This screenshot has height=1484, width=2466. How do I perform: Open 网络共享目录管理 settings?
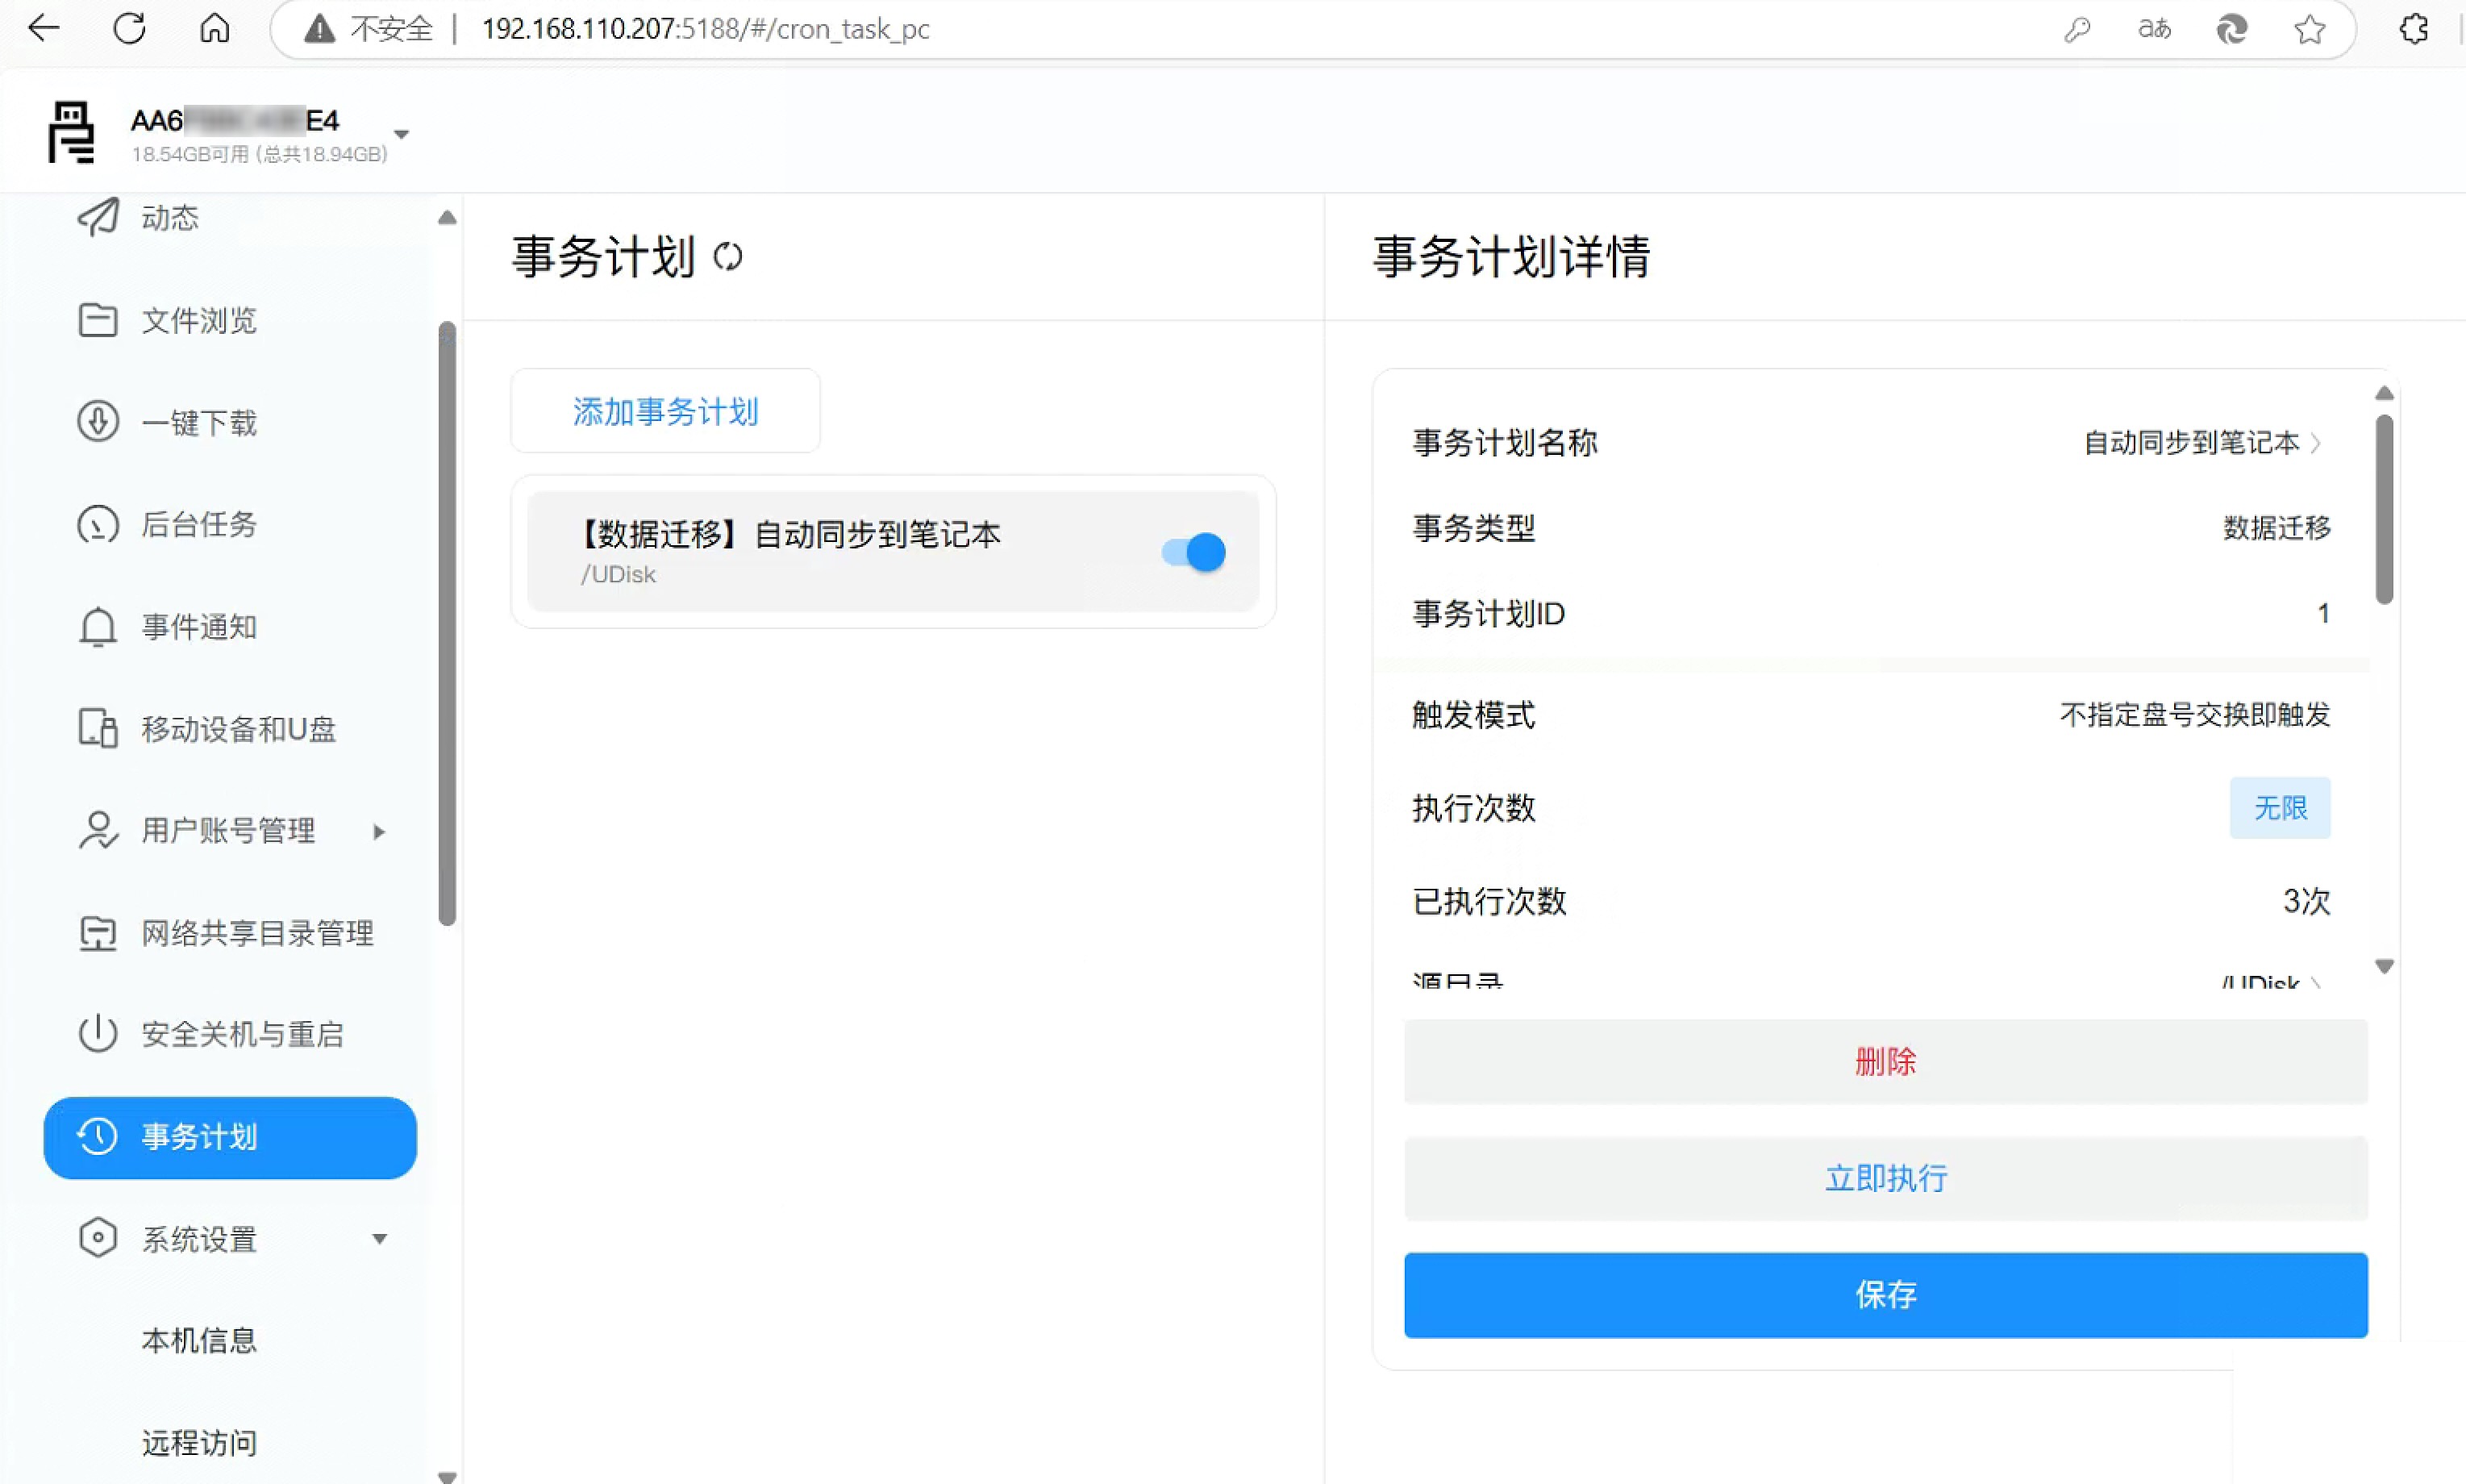point(257,932)
